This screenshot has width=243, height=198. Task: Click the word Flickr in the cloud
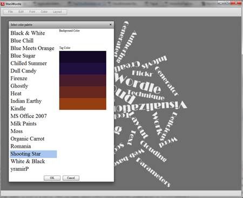(143, 74)
